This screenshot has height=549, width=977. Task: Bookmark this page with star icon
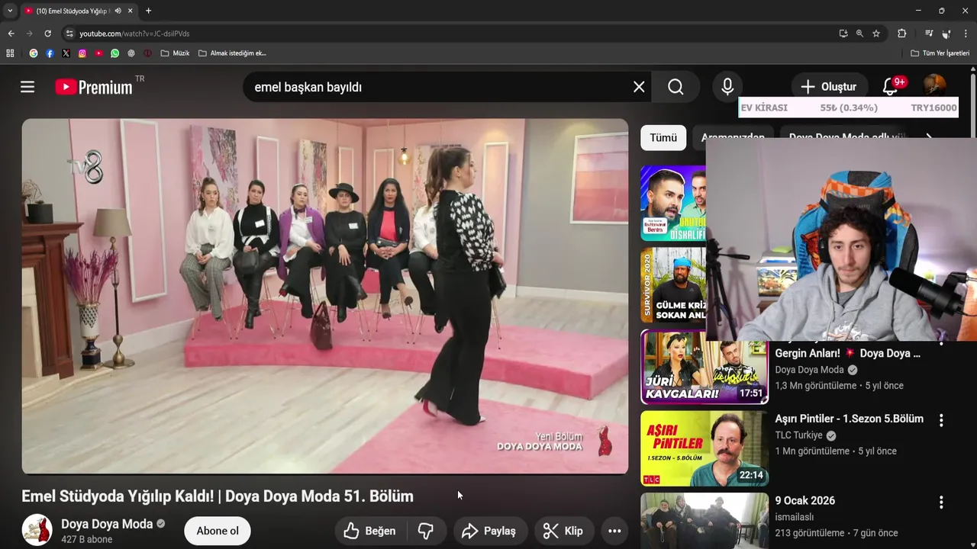[x=876, y=34]
